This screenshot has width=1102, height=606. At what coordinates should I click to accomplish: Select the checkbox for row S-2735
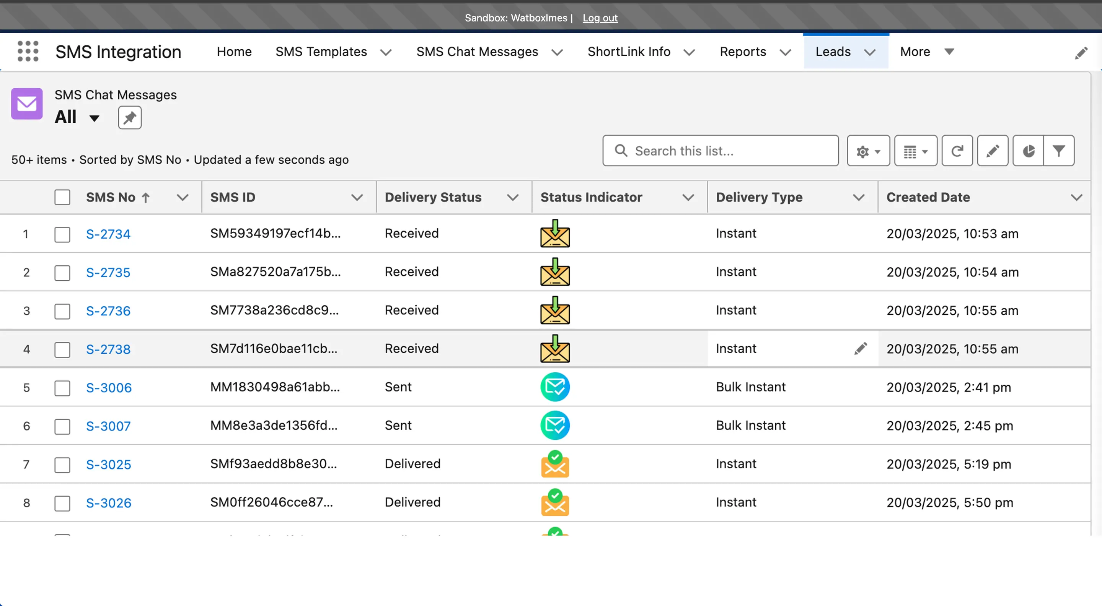[62, 273]
